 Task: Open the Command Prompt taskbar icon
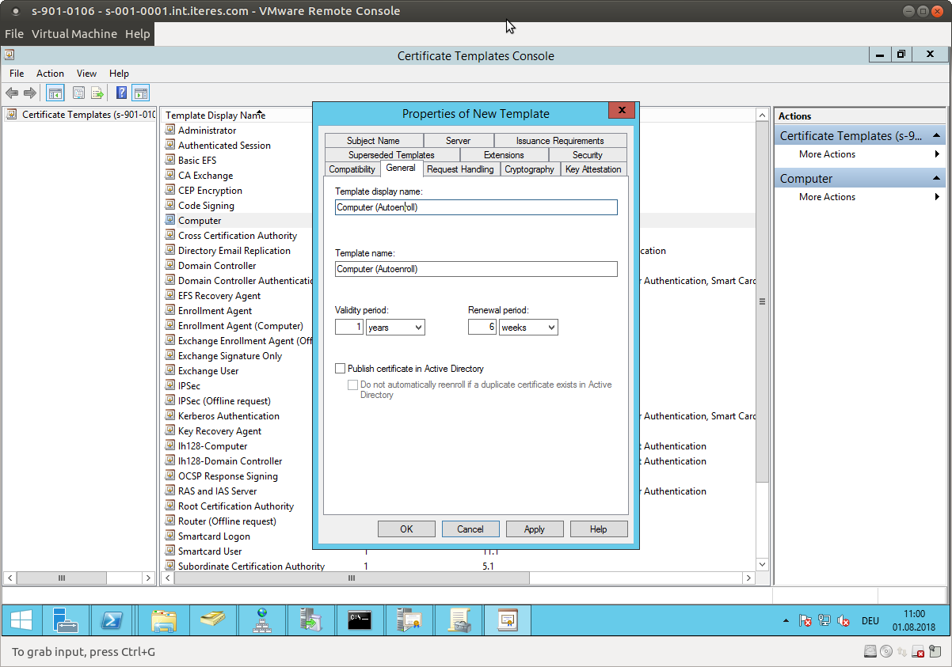(x=360, y=620)
